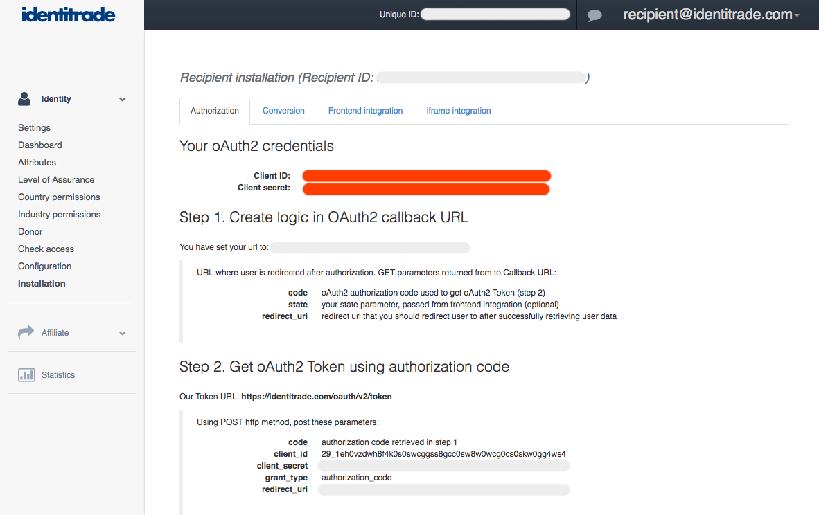Viewport: 819px width, 515px height.
Task: Open Industry permissions page
Action: (x=60, y=214)
